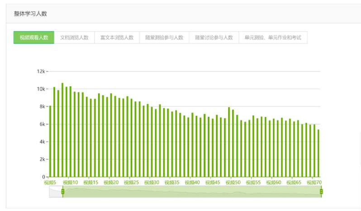The image size is (361, 211).
Task: Show the 随堂测验参与人数 tab
Action: point(164,38)
